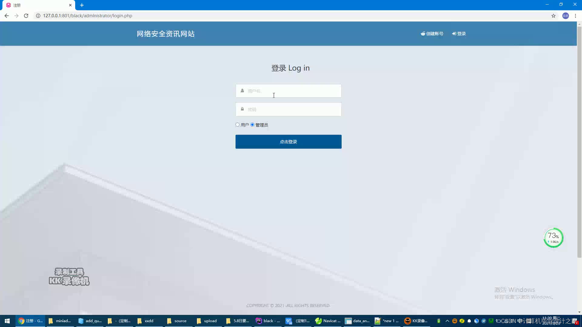
Task: Open the Chrome profile avatar
Action: (x=566, y=16)
